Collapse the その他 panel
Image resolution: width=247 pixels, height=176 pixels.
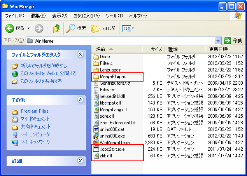81,99
